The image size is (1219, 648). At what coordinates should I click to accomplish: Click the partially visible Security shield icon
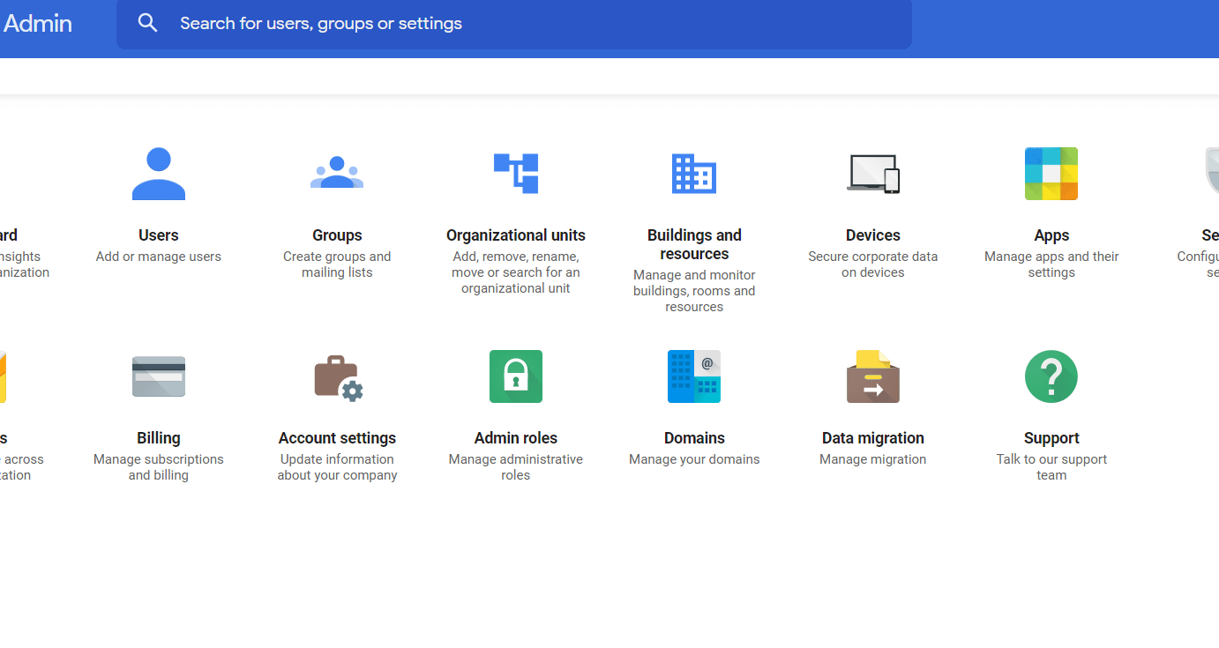1212,171
